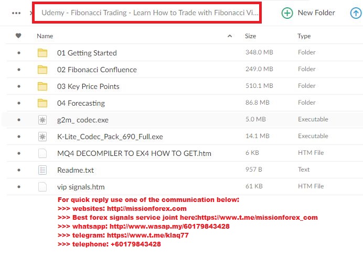Click Executable type of g2m_ codec.exe
Viewport: 363px width, 259px height.
[x=313, y=119]
